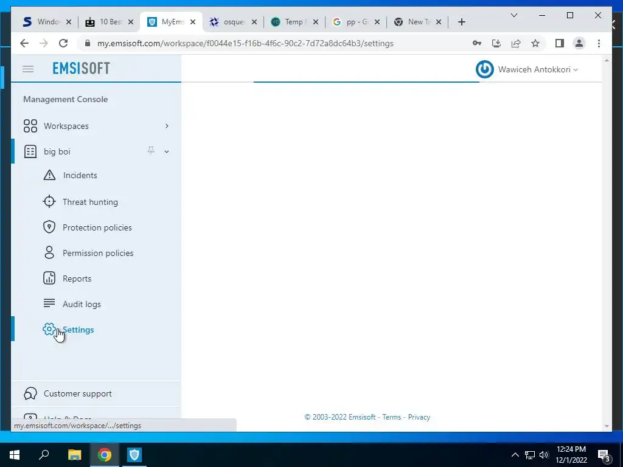Reload the current page
Image resolution: width=623 pixels, height=467 pixels.
click(x=63, y=43)
